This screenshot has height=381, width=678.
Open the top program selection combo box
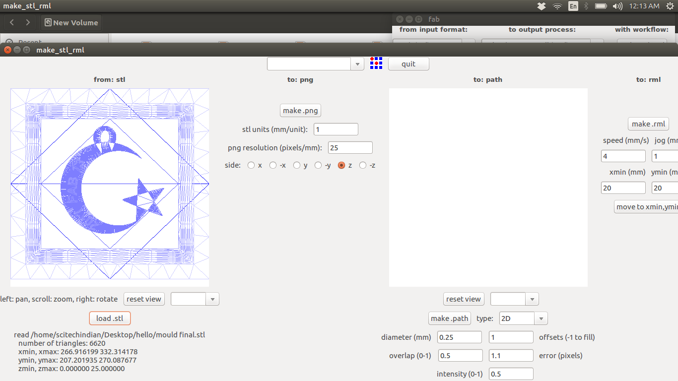pyautogui.click(x=357, y=64)
